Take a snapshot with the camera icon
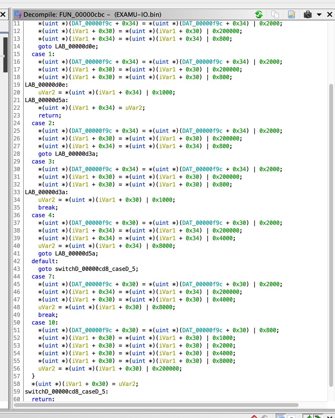This screenshot has width=335, height=418. (308, 14)
